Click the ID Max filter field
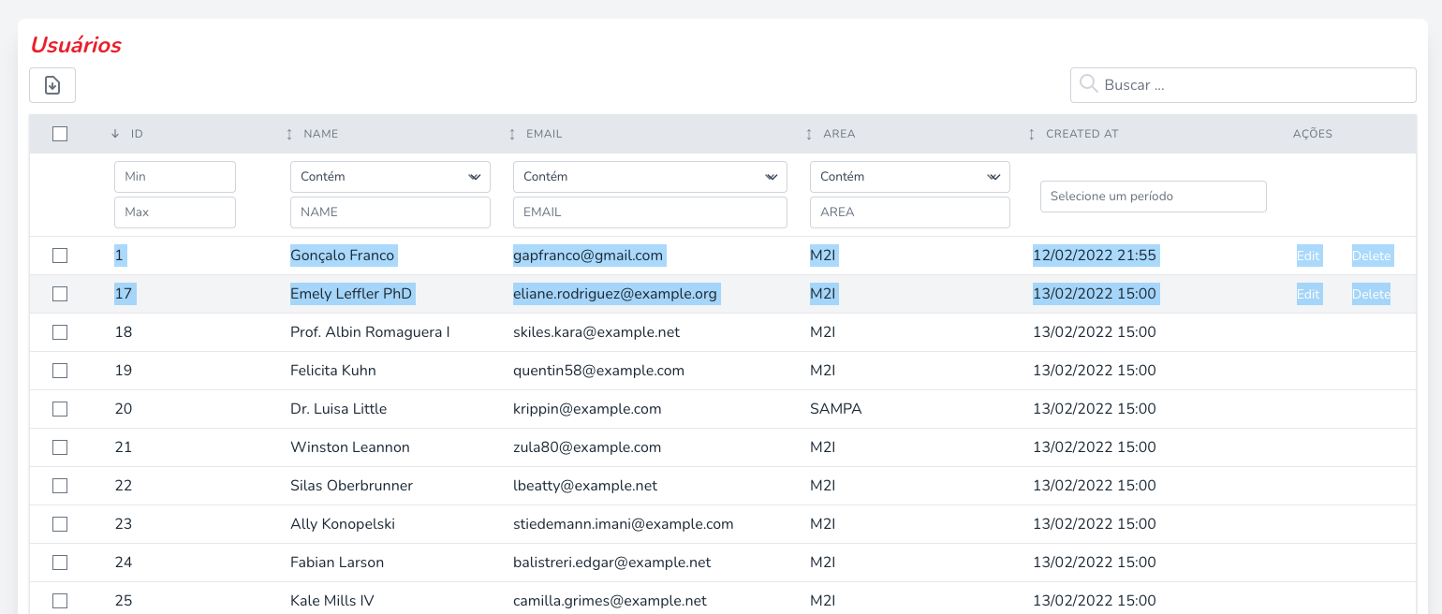 pos(175,212)
